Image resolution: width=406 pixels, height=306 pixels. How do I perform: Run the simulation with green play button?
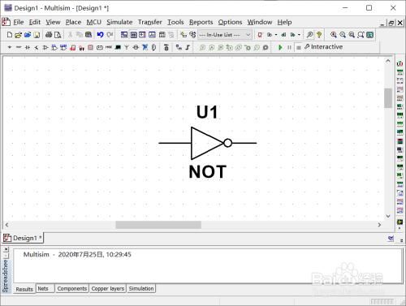[280, 47]
